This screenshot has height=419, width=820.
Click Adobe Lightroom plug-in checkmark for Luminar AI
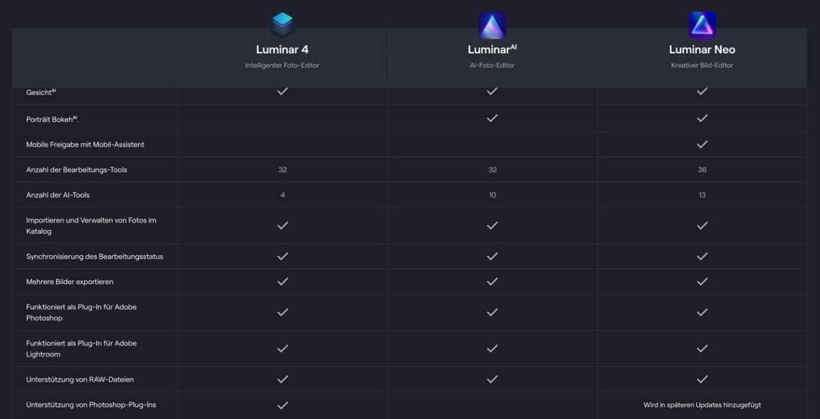point(492,348)
